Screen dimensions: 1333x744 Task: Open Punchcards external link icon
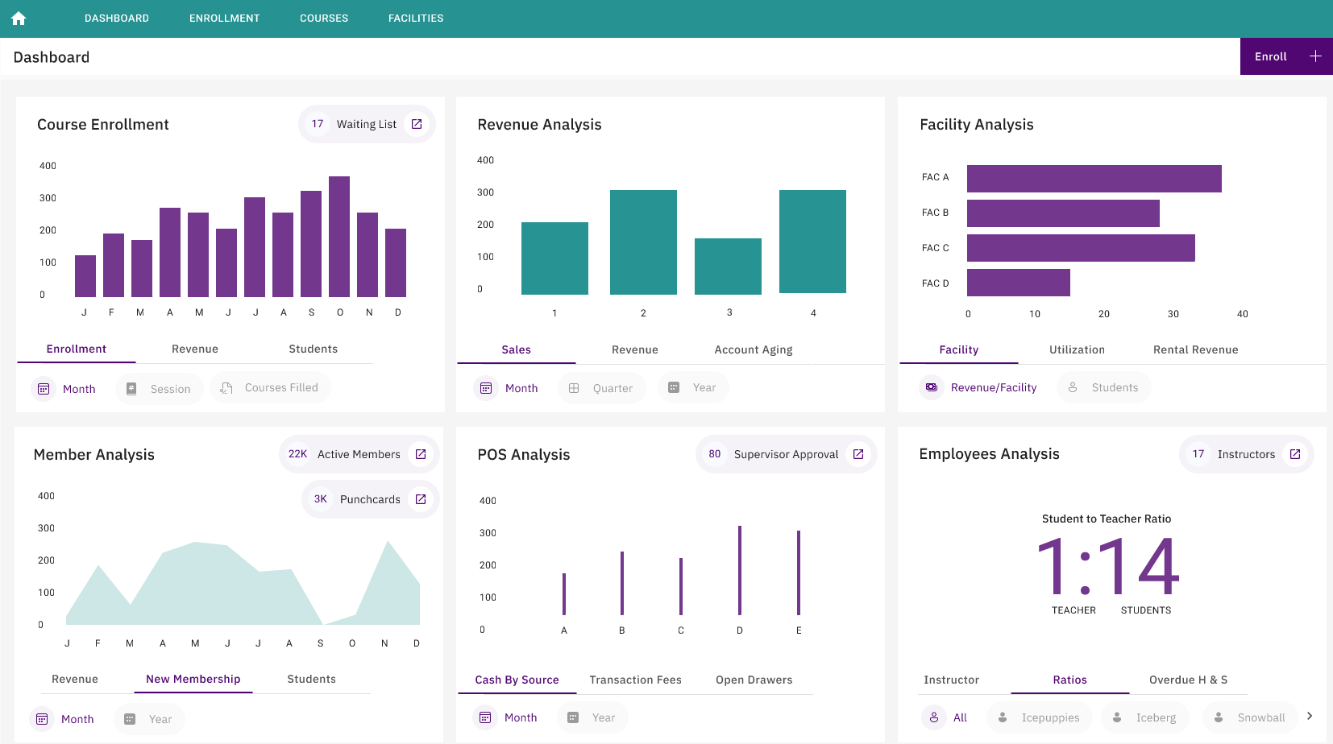click(x=421, y=499)
